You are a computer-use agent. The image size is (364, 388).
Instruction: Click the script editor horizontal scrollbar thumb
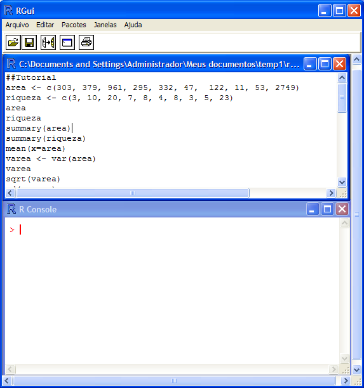point(133,193)
